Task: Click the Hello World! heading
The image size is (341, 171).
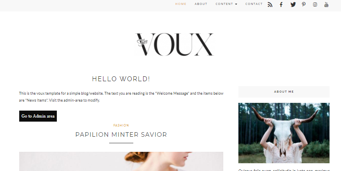Action: [121, 79]
